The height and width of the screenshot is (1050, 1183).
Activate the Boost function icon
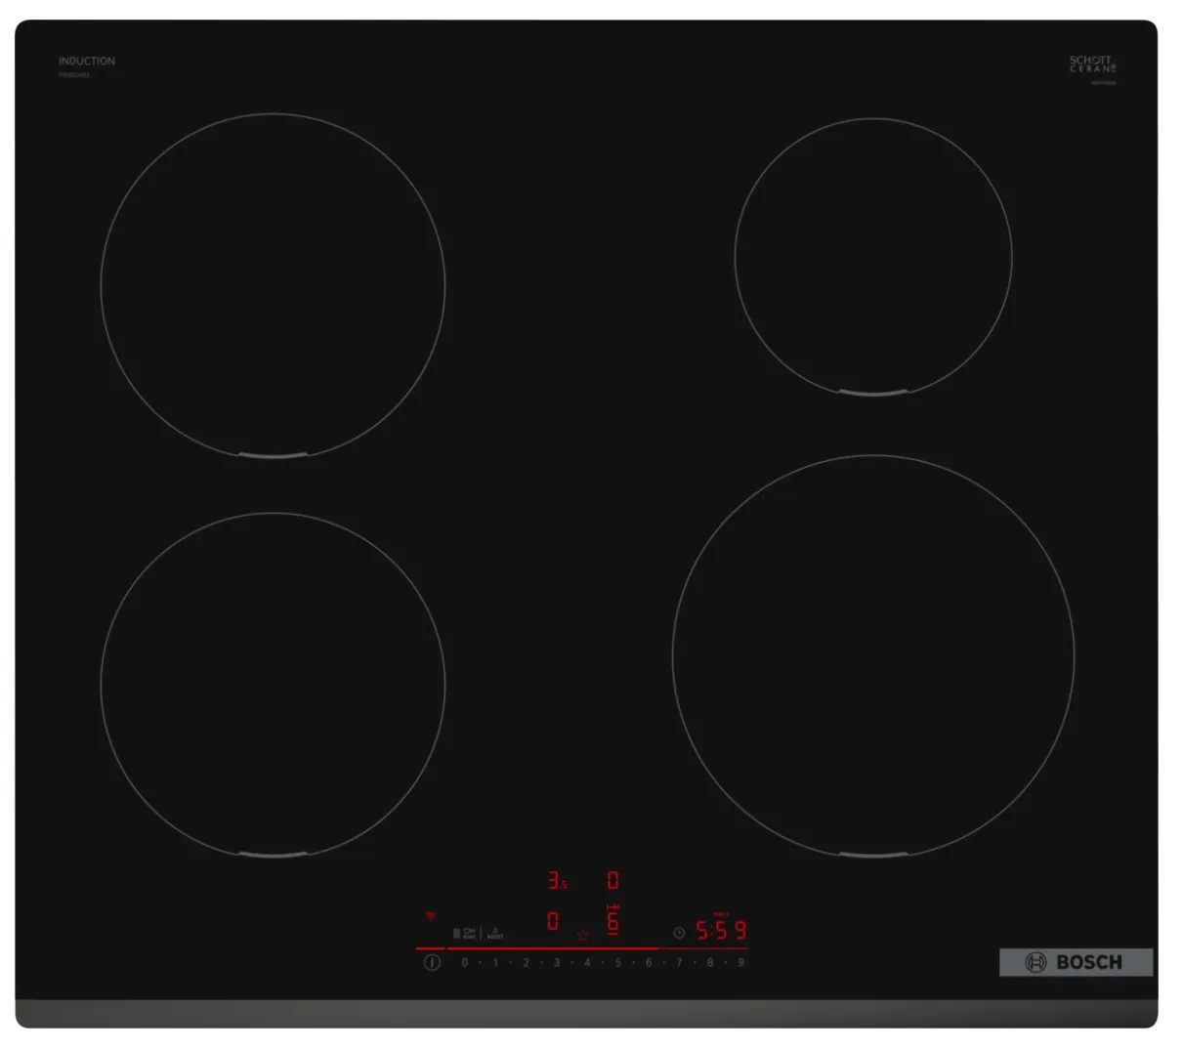(494, 933)
